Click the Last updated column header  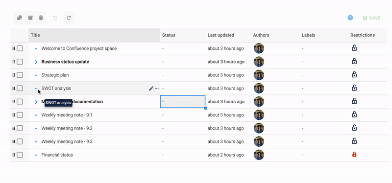point(221,35)
